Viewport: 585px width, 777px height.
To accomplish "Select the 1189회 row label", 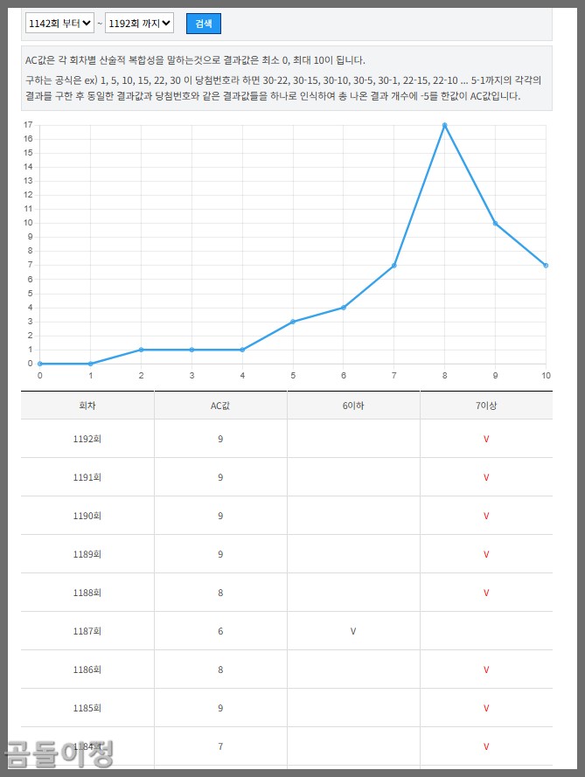I will 87,554.
